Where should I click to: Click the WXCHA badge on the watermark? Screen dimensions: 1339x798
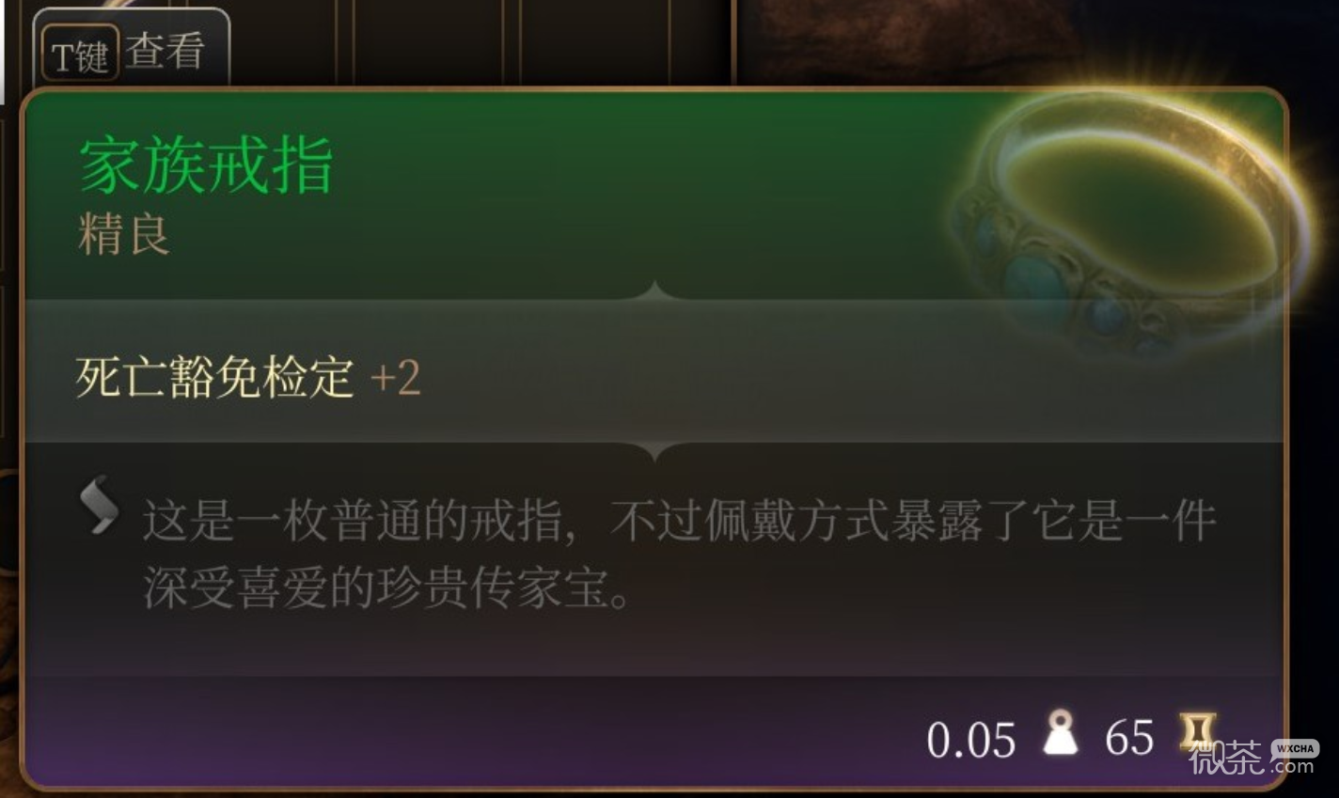1296,749
